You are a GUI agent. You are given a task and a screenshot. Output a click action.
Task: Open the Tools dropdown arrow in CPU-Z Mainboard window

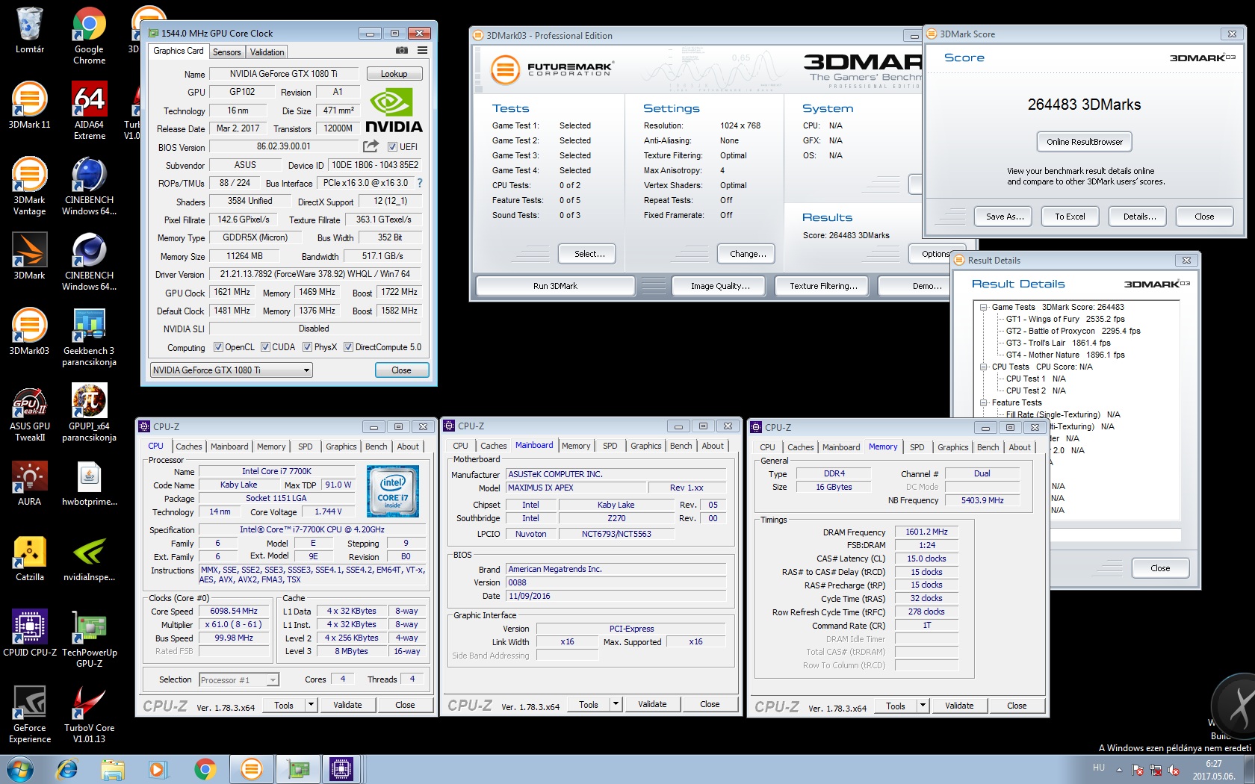616,704
